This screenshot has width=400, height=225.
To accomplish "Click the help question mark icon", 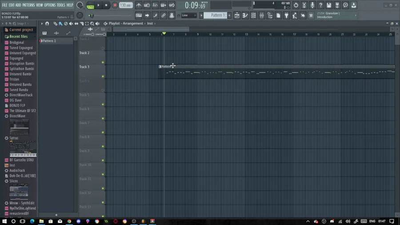I will (320, 5).
